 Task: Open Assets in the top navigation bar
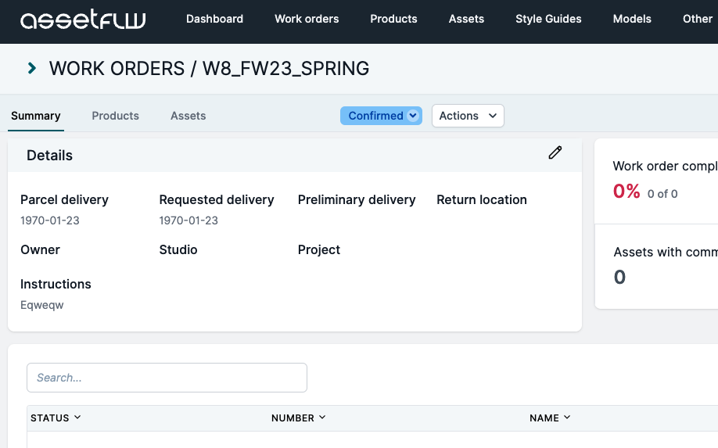pyautogui.click(x=466, y=19)
